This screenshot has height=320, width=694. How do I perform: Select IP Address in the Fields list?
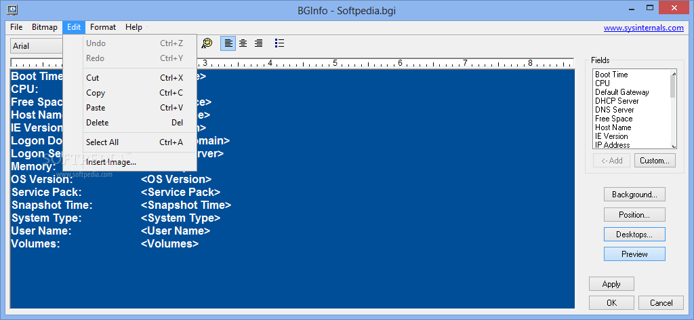(612, 144)
